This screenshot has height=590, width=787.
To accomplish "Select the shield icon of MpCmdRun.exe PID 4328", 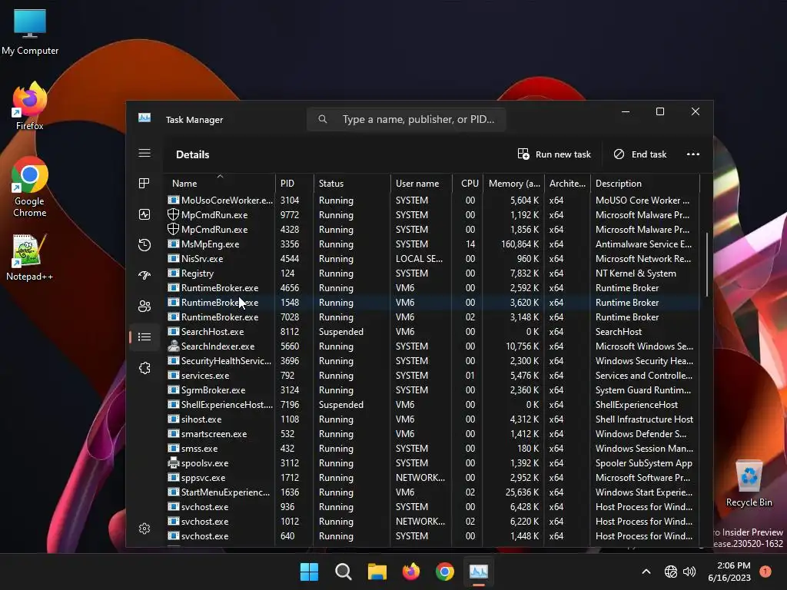I will pos(173,229).
